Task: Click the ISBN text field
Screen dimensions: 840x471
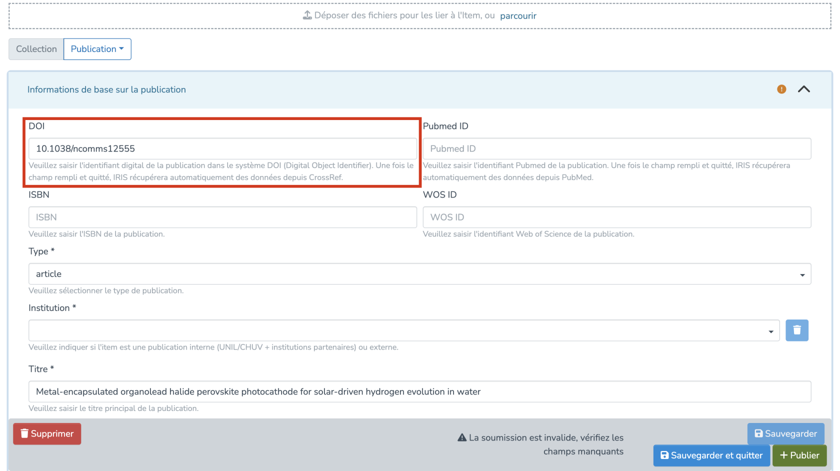Action: 222,217
